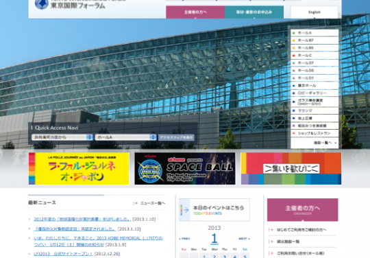370x258 pixels.
Task: Open the 2013 KOBE MEMORIAL news item
Action: point(98,242)
